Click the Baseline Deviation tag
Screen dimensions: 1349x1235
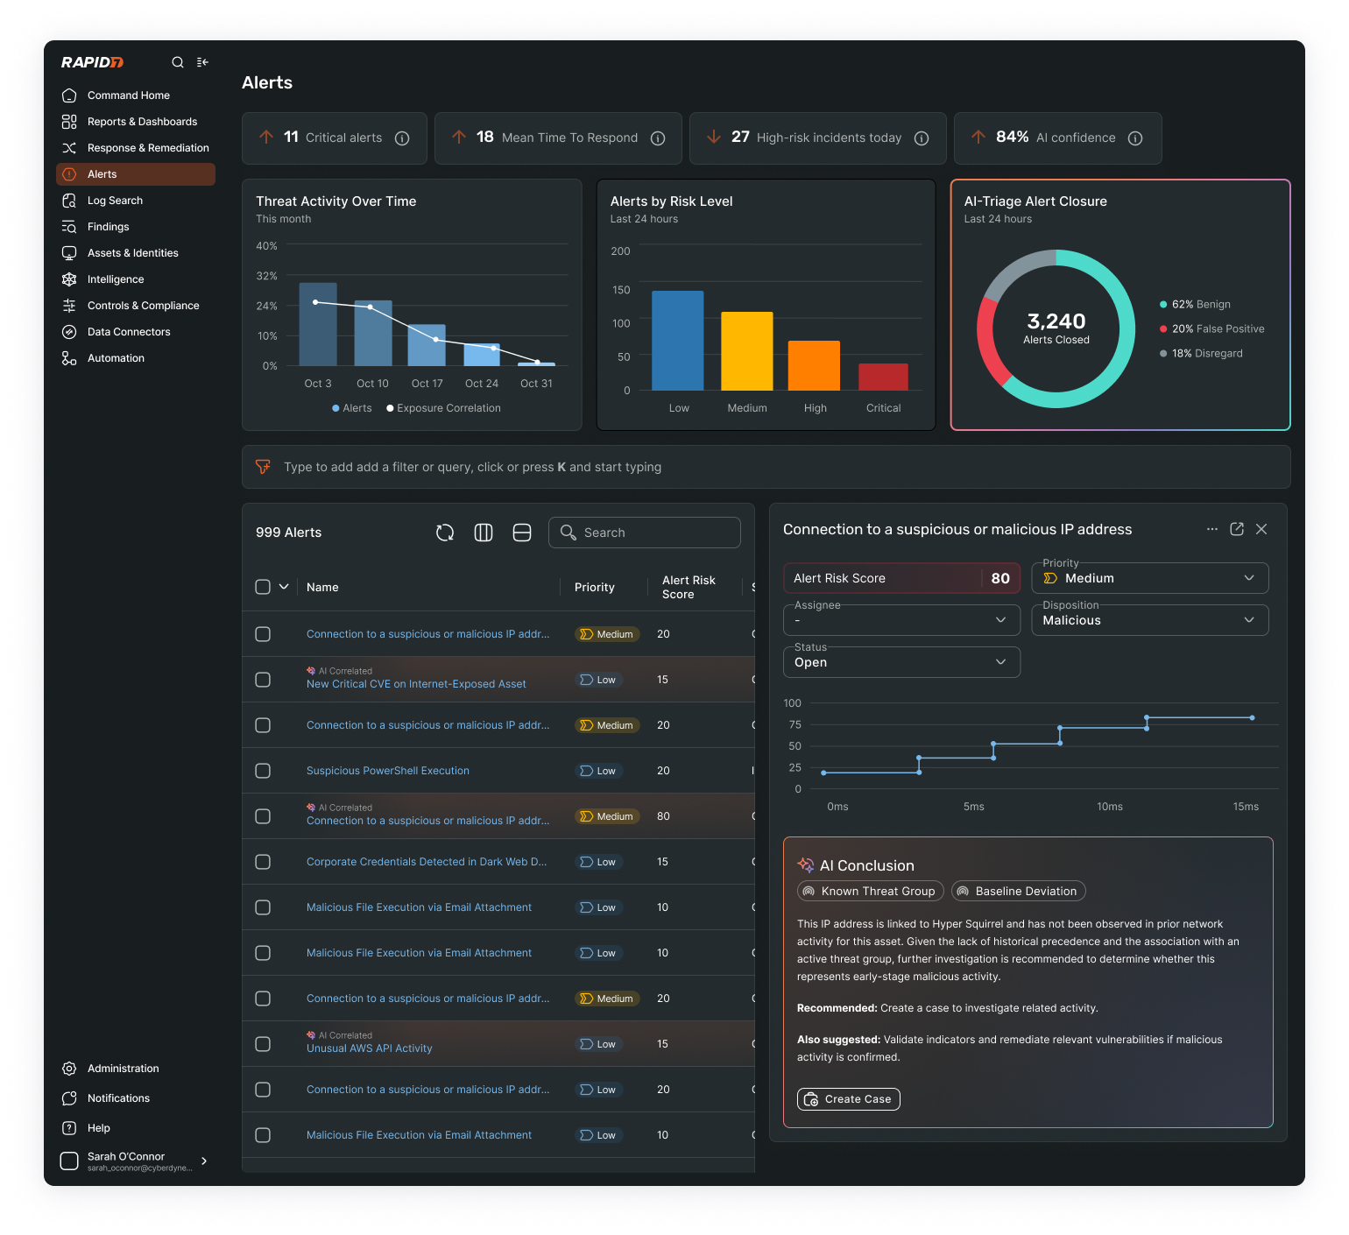click(1019, 891)
